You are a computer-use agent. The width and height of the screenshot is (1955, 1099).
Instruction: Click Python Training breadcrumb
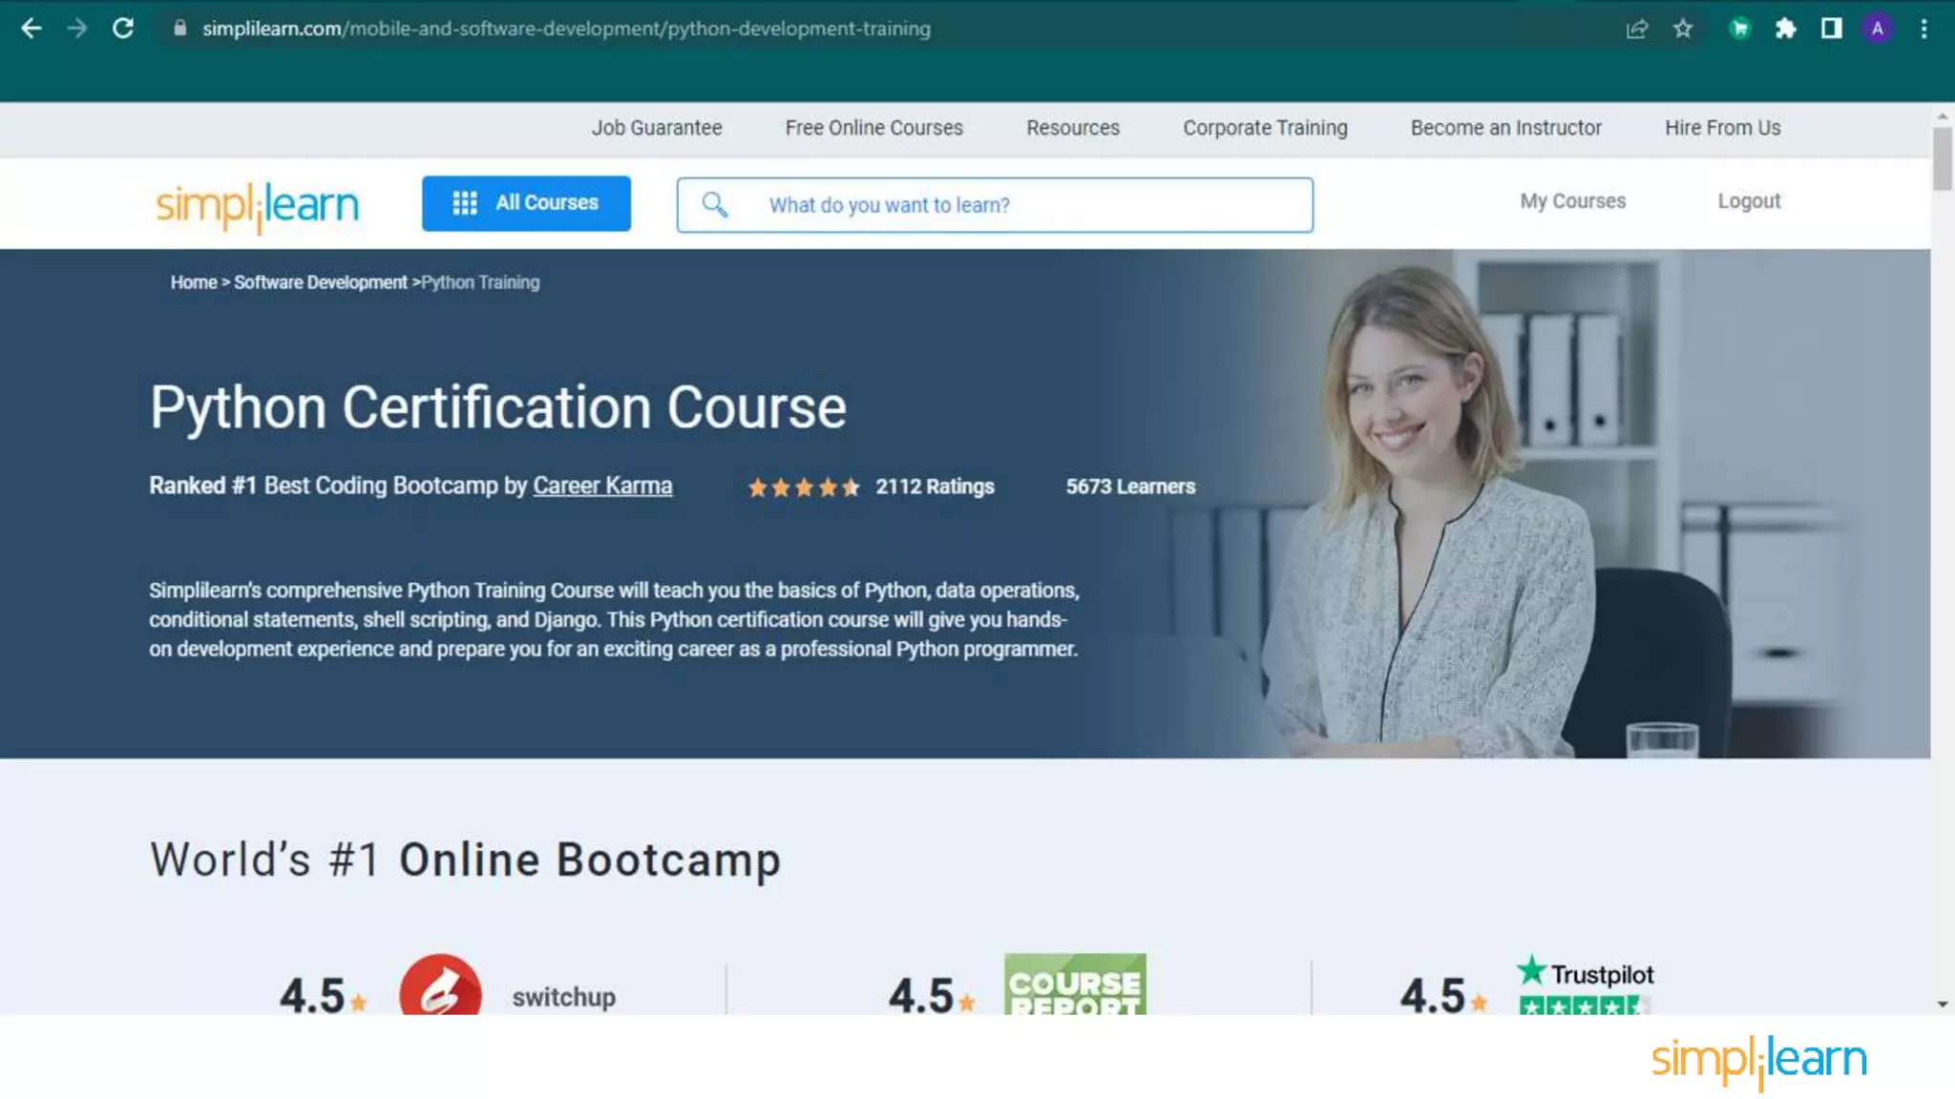point(480,282)
